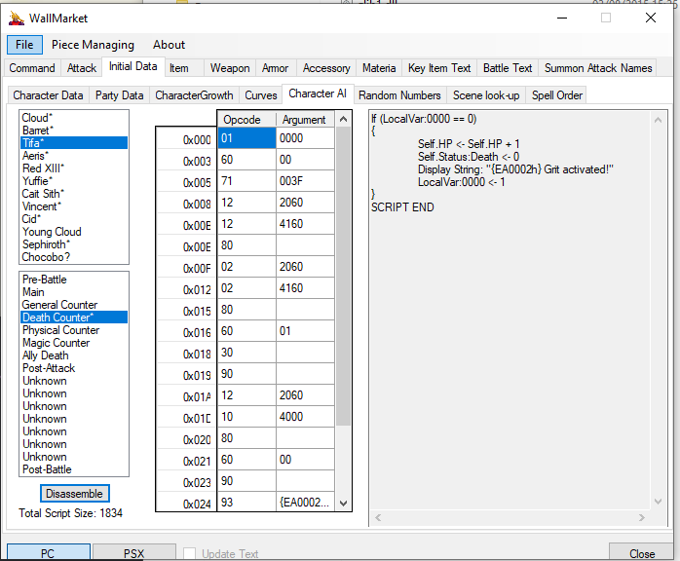Click the opcode table vertical scrollbar thumb
This screenshot has width=680, height=561.
[x=343, y=276]
